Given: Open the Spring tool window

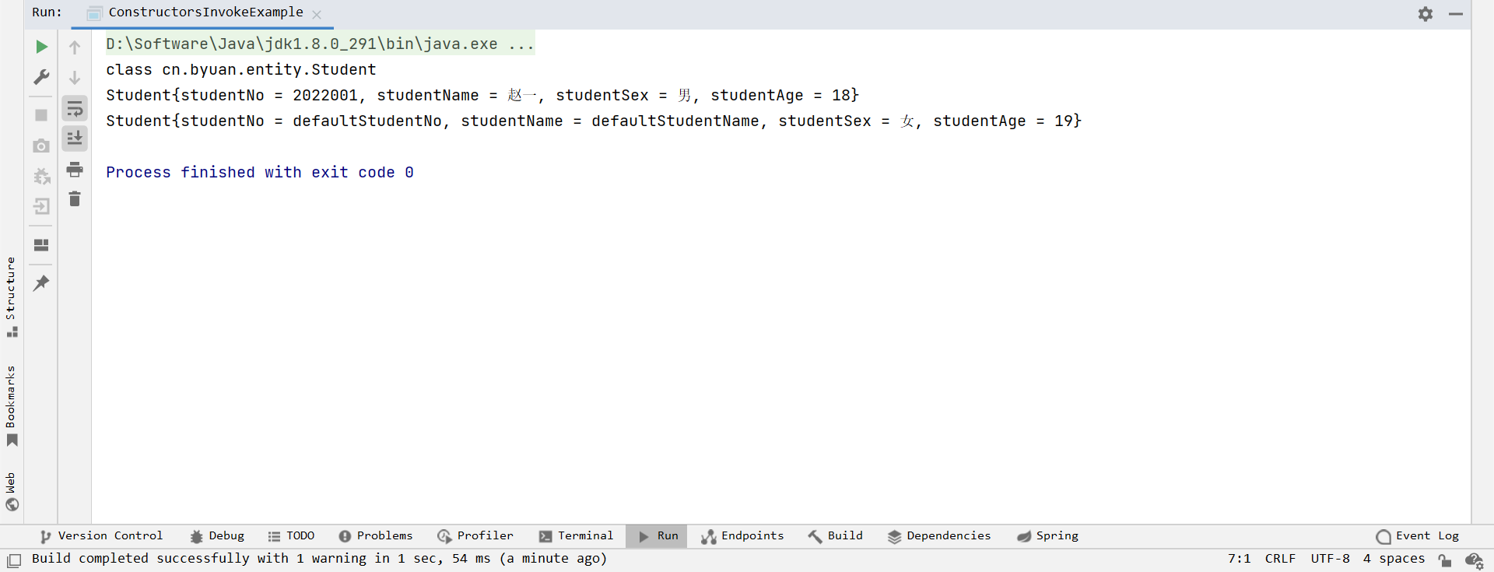Looking at the screenshot, I should coord(1047,536).
